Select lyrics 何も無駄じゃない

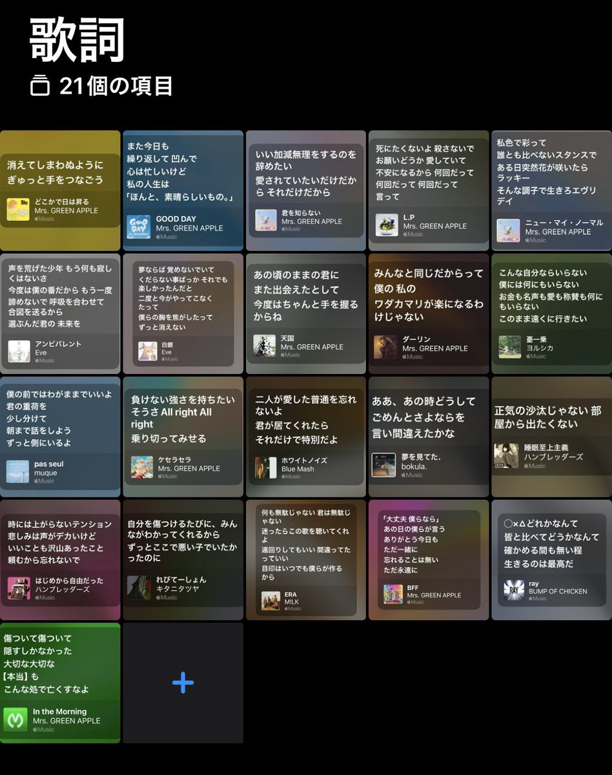[306, 544]
